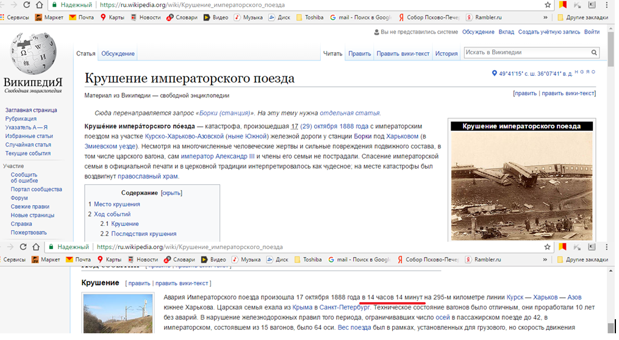Click the upper browser address bar URL
The height and width of the screenshot is (340, 619).
click(x=192, y=5)
